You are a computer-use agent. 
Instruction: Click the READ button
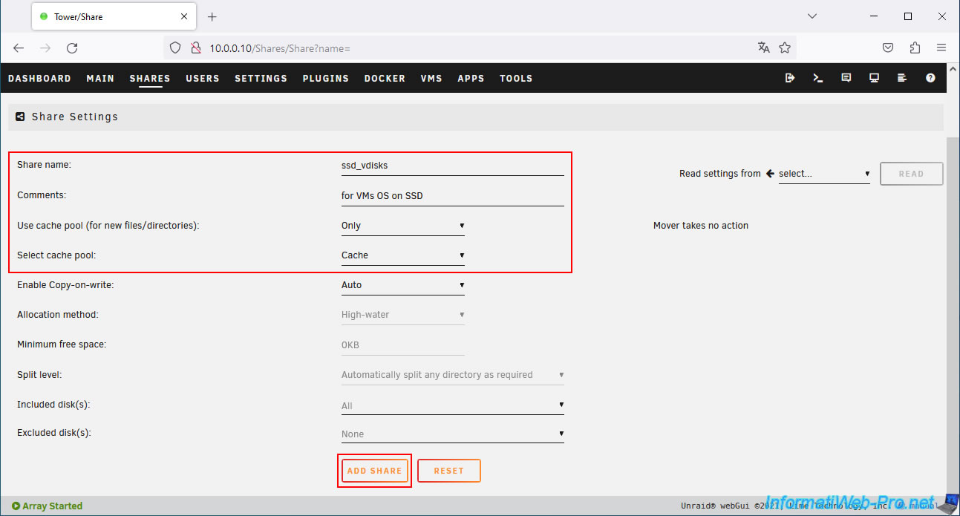point(912,174)
